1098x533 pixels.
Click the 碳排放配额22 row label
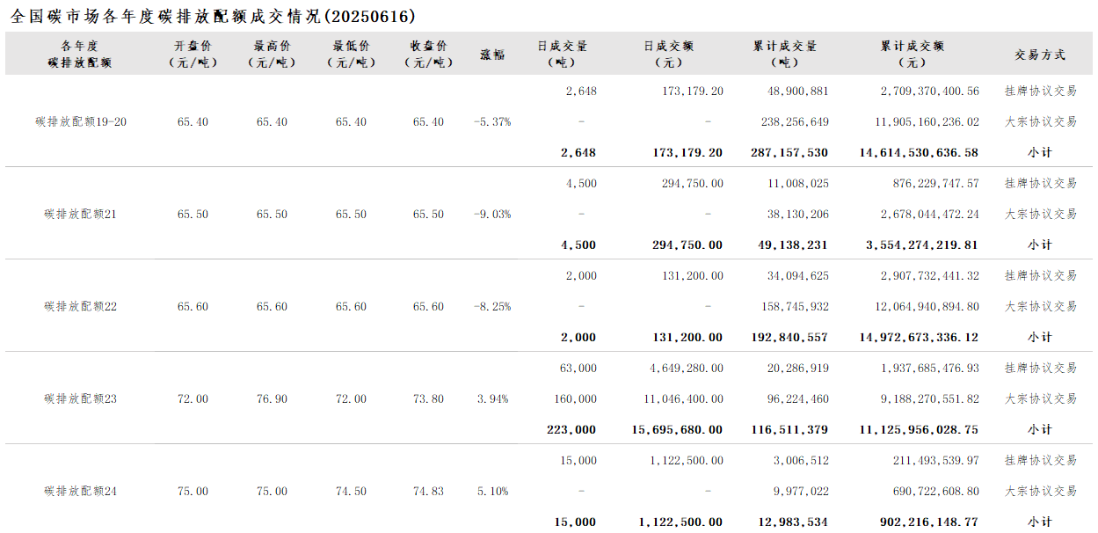point(81,306)
